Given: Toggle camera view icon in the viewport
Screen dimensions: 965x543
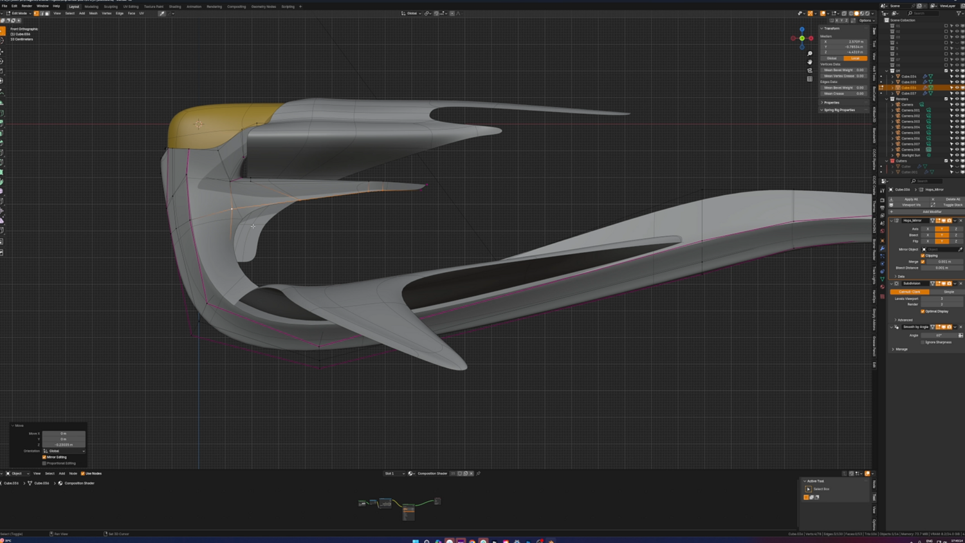Looking at the screenshot, I should pyautogui.click(x=809, y=70).
